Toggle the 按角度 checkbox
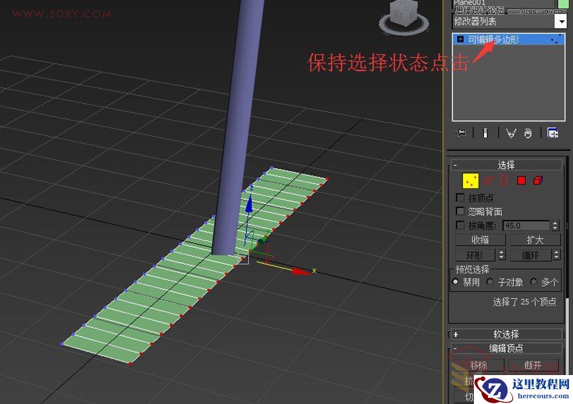The image size is (573, 404). [460, 224]
